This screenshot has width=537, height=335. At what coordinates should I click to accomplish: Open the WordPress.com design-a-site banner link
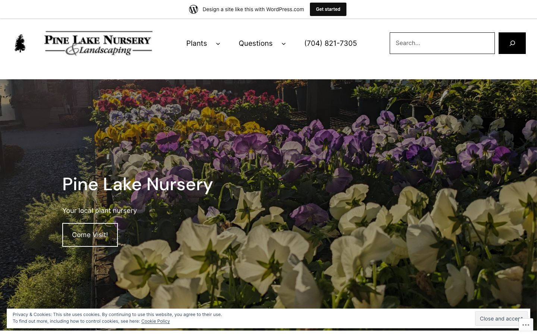253,9
